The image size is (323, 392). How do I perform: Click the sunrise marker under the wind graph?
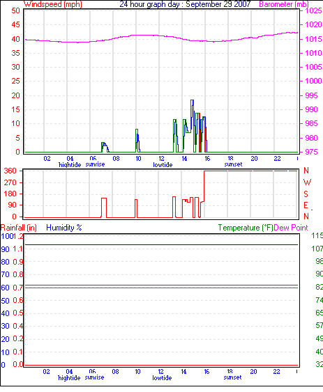(95, 164)
